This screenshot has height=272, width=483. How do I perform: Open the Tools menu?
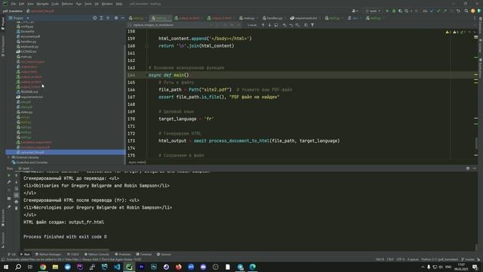(88, 4)
